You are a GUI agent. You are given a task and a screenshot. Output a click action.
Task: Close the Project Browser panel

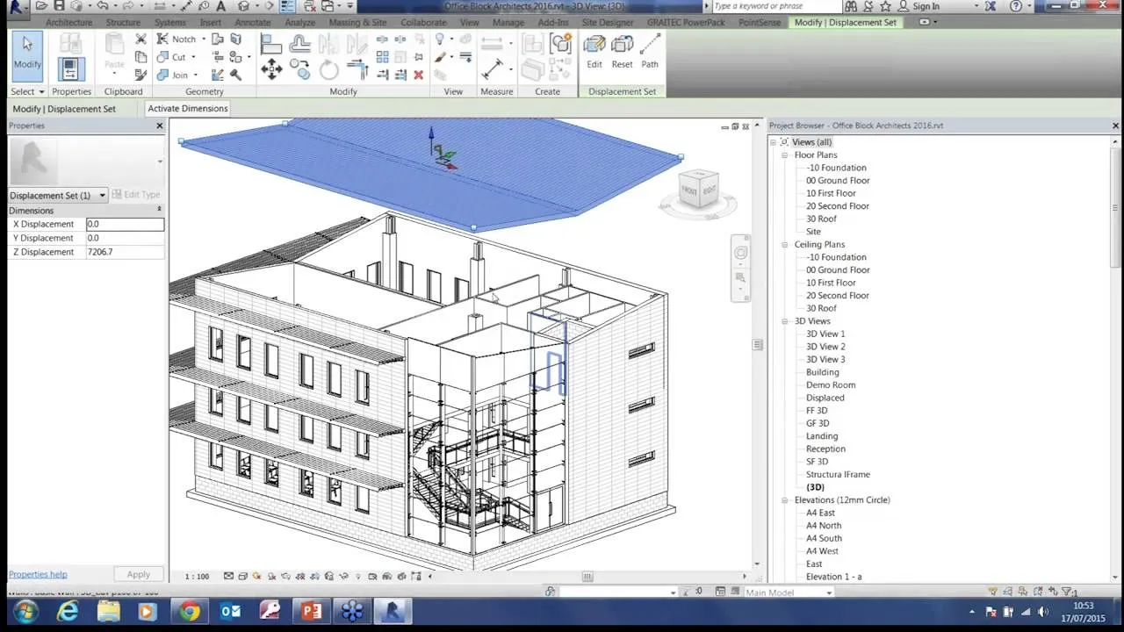tap(1115, 126)
